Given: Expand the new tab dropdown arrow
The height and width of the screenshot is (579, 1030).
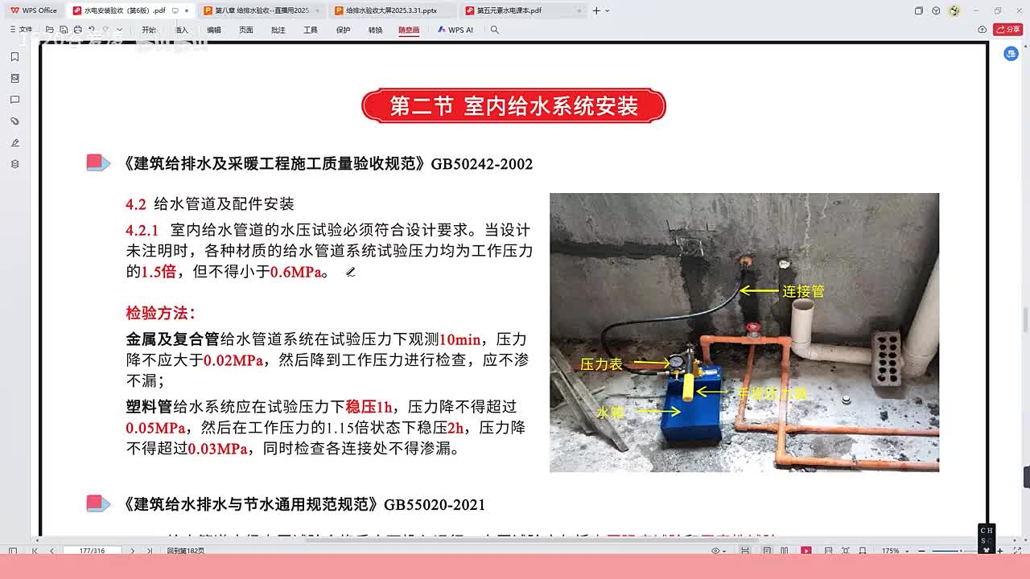Looking at the screenshot, I should (x=608, y=10).
